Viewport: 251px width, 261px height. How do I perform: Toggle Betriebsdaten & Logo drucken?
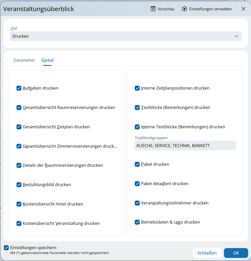coord(137,222)
